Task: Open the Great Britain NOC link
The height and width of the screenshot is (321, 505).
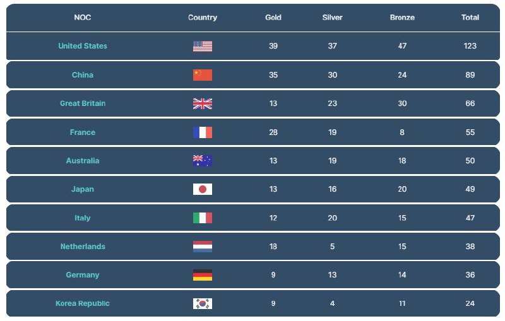Action: 83,103
